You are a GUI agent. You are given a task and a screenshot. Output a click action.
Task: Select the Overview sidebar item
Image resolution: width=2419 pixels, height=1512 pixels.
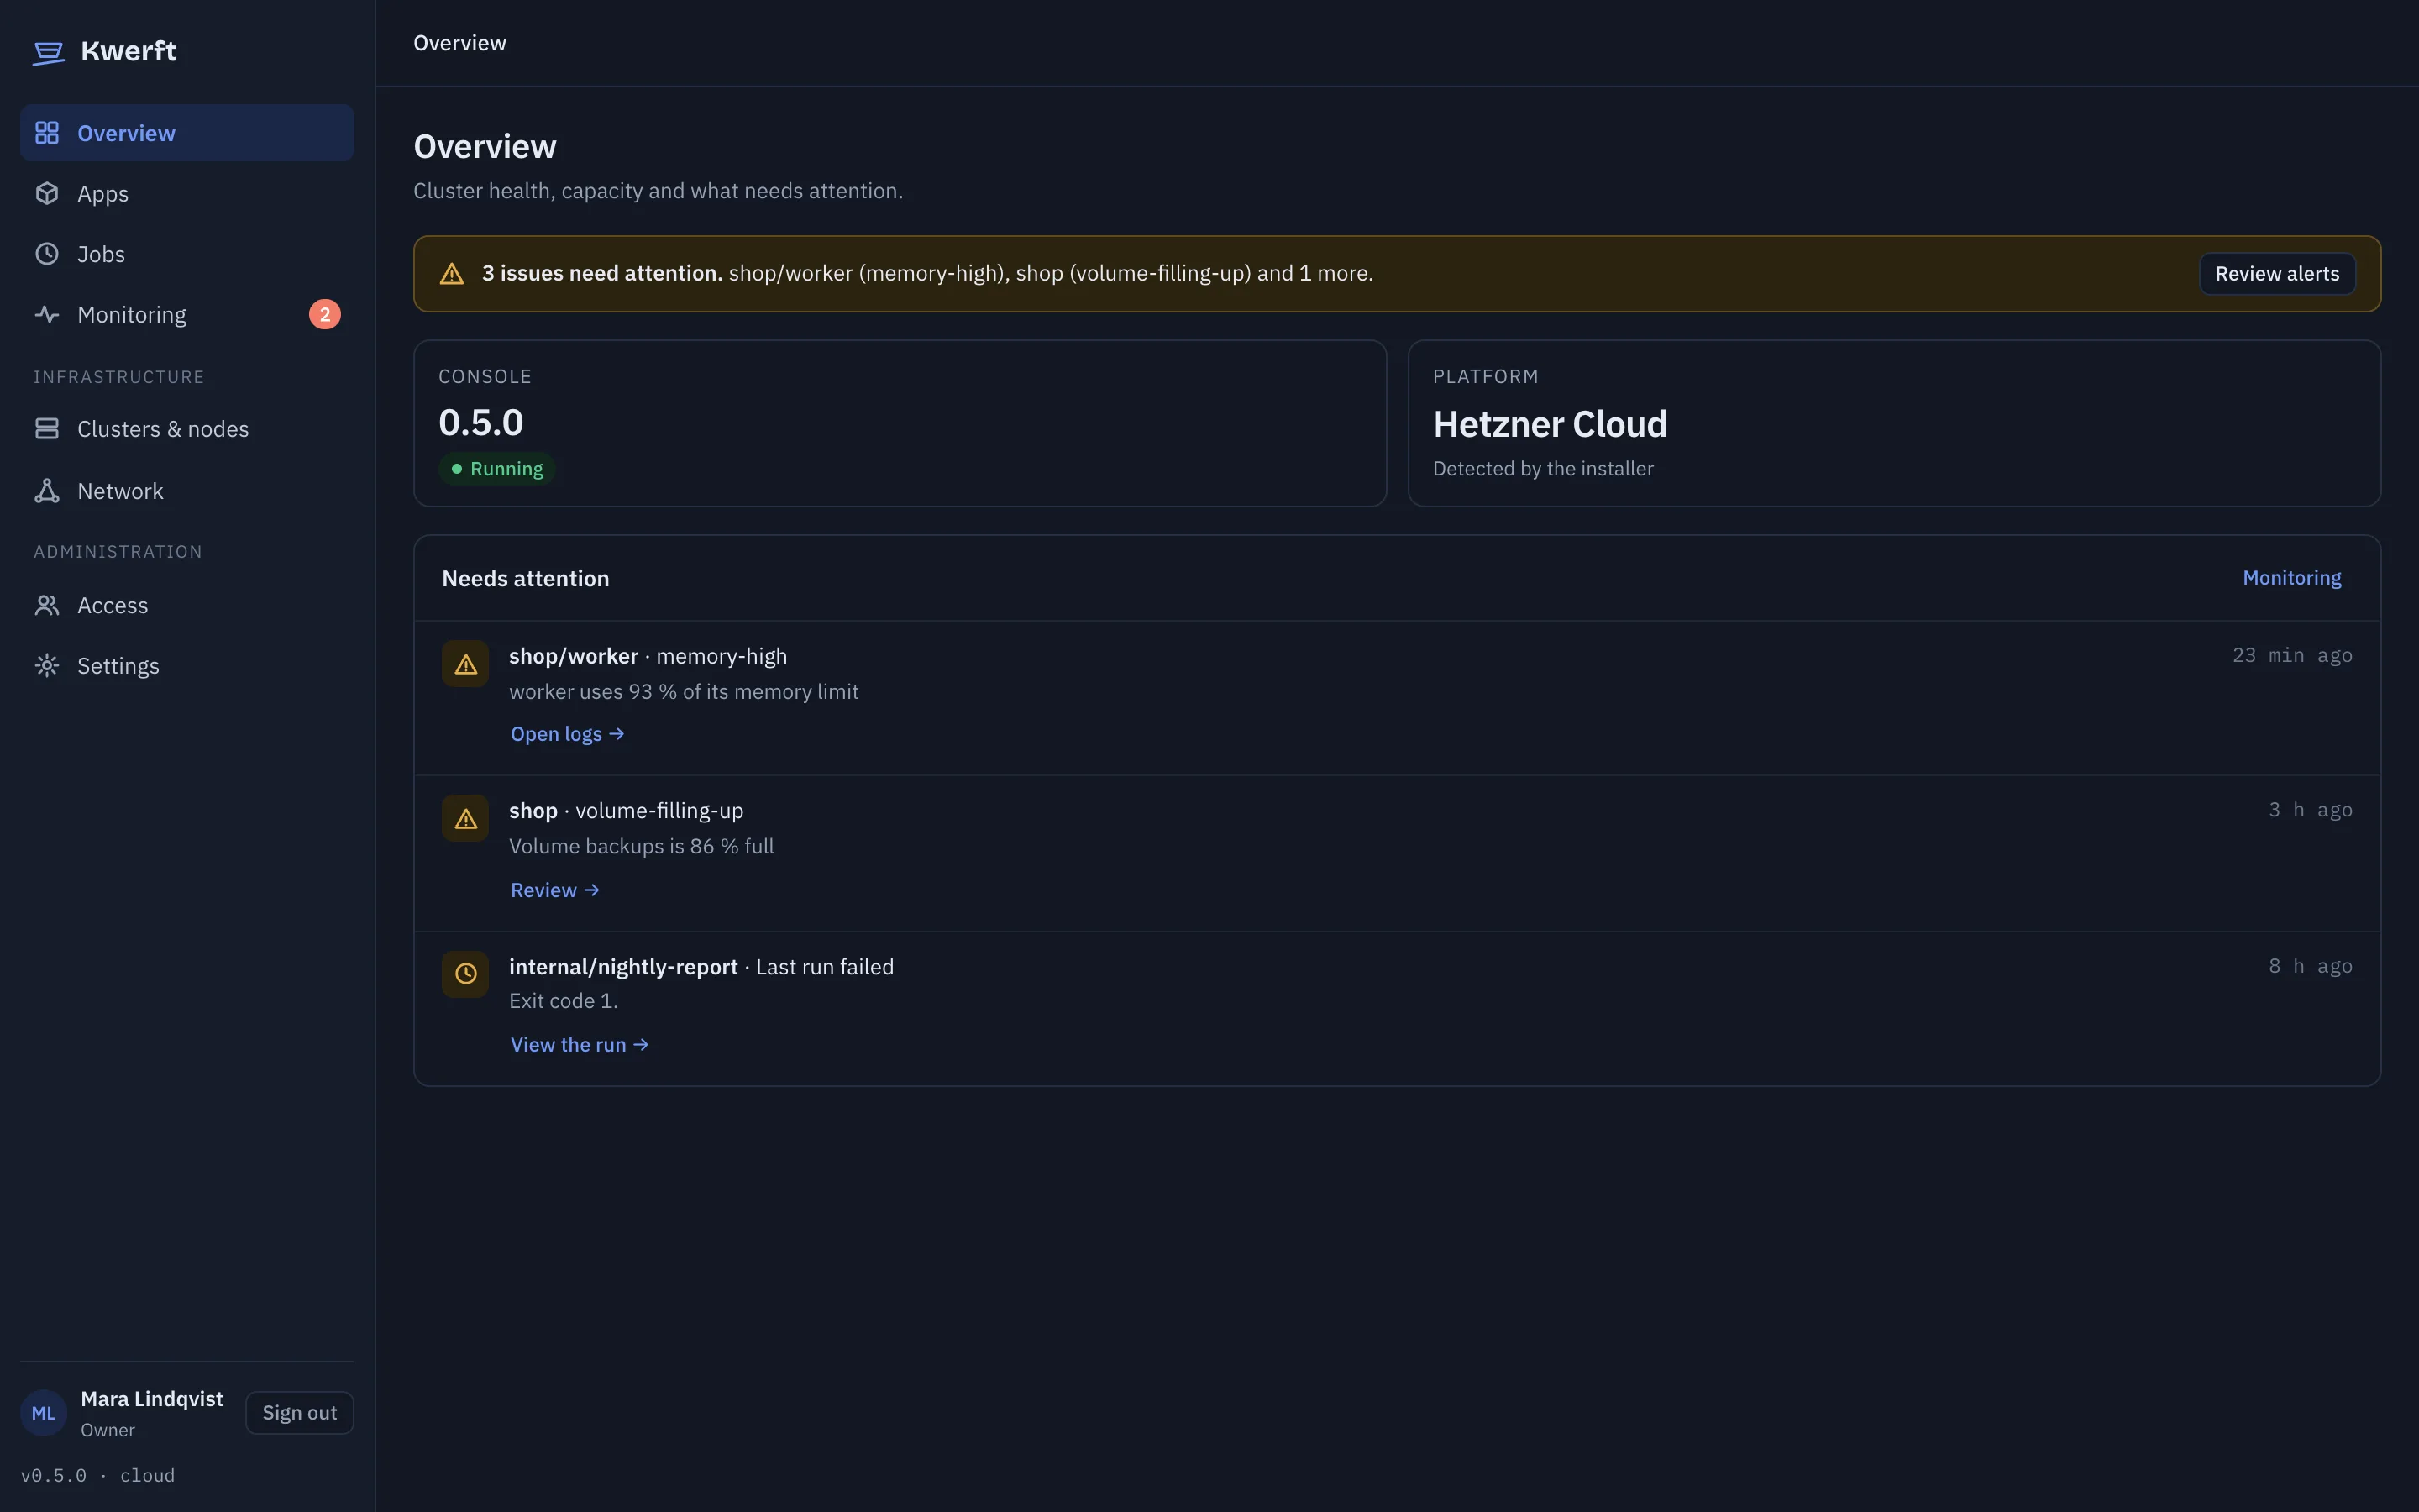[x=187, y=133]
